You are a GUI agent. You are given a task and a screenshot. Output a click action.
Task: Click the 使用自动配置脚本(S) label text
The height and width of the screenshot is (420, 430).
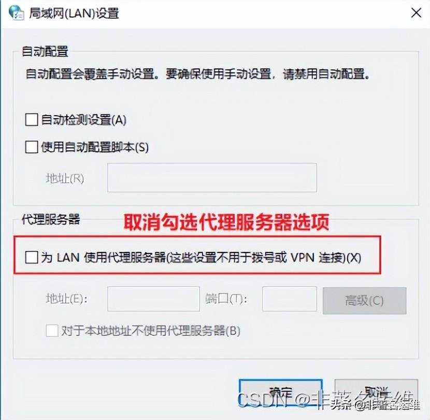click(95, 147)
